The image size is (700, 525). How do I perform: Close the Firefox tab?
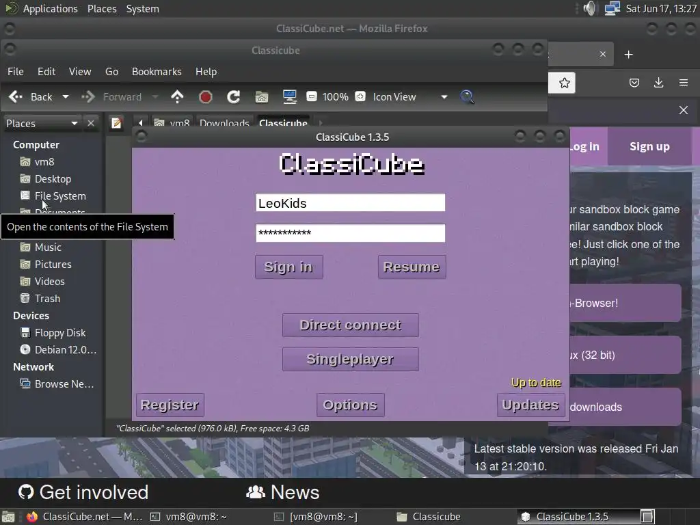tap(603, 54)
